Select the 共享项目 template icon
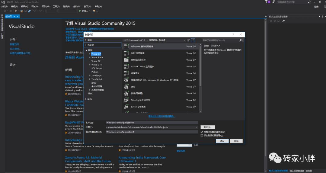The image size is (326, 173). [x=126, y=73]
